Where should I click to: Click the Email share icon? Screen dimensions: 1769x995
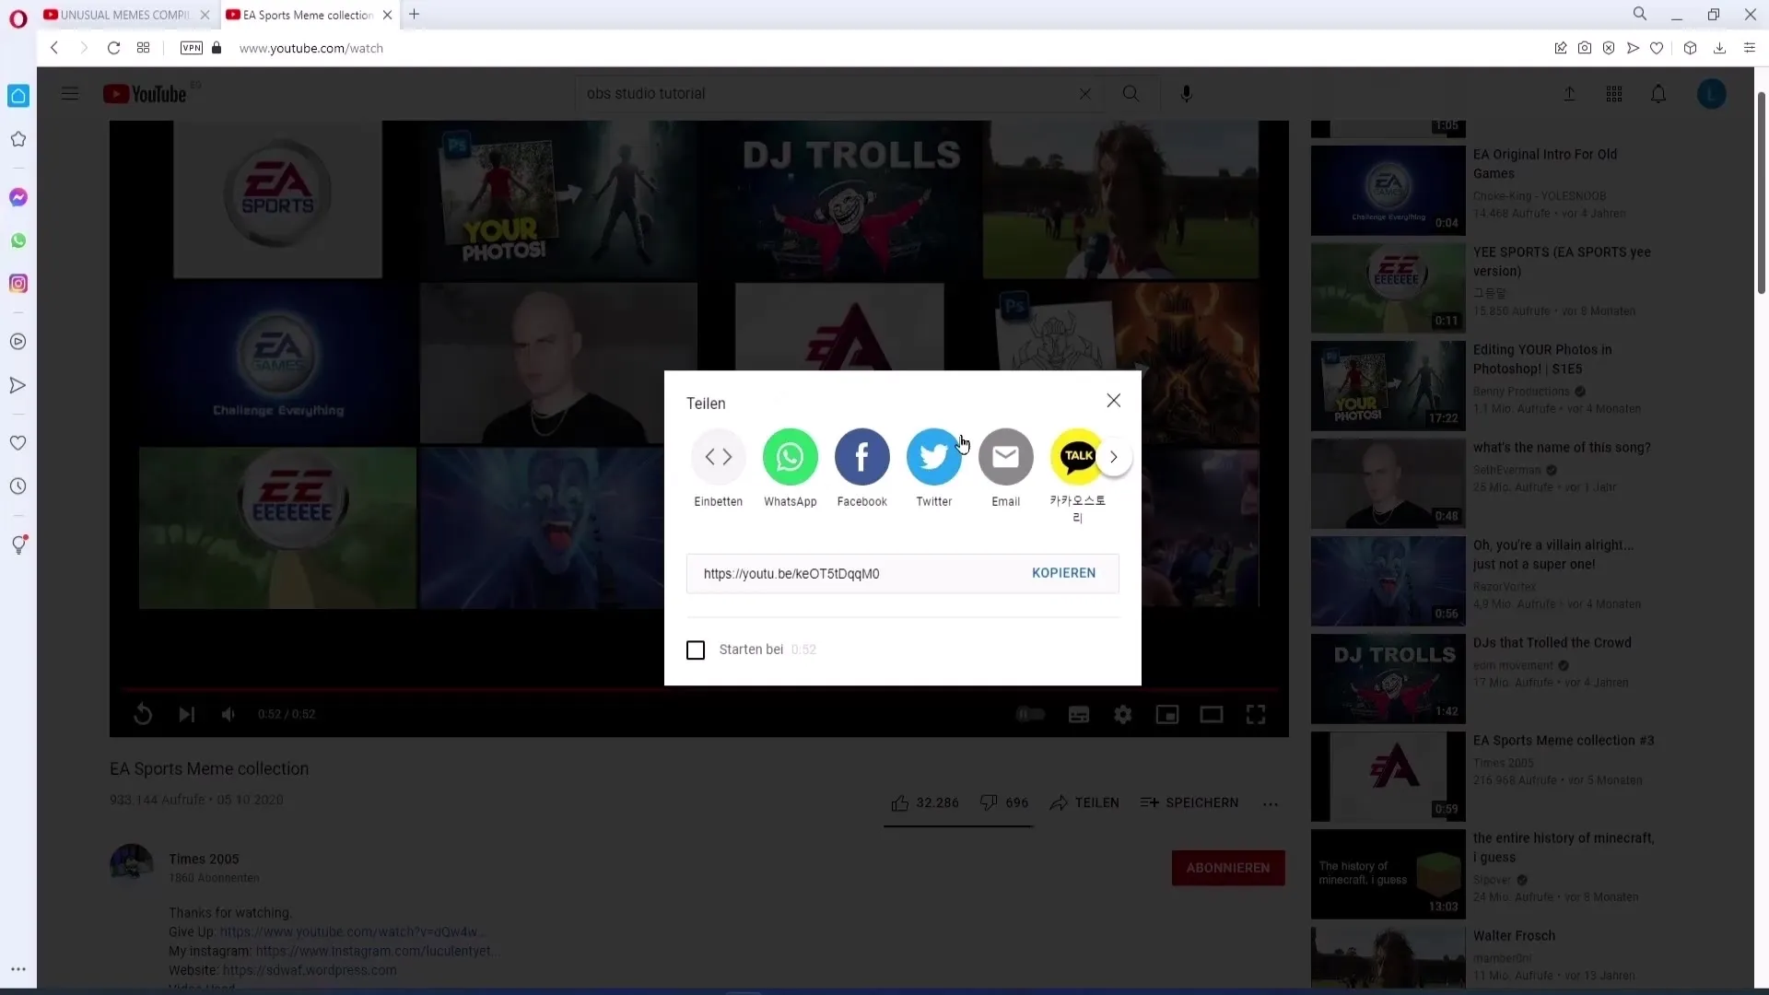point(1006,456)
